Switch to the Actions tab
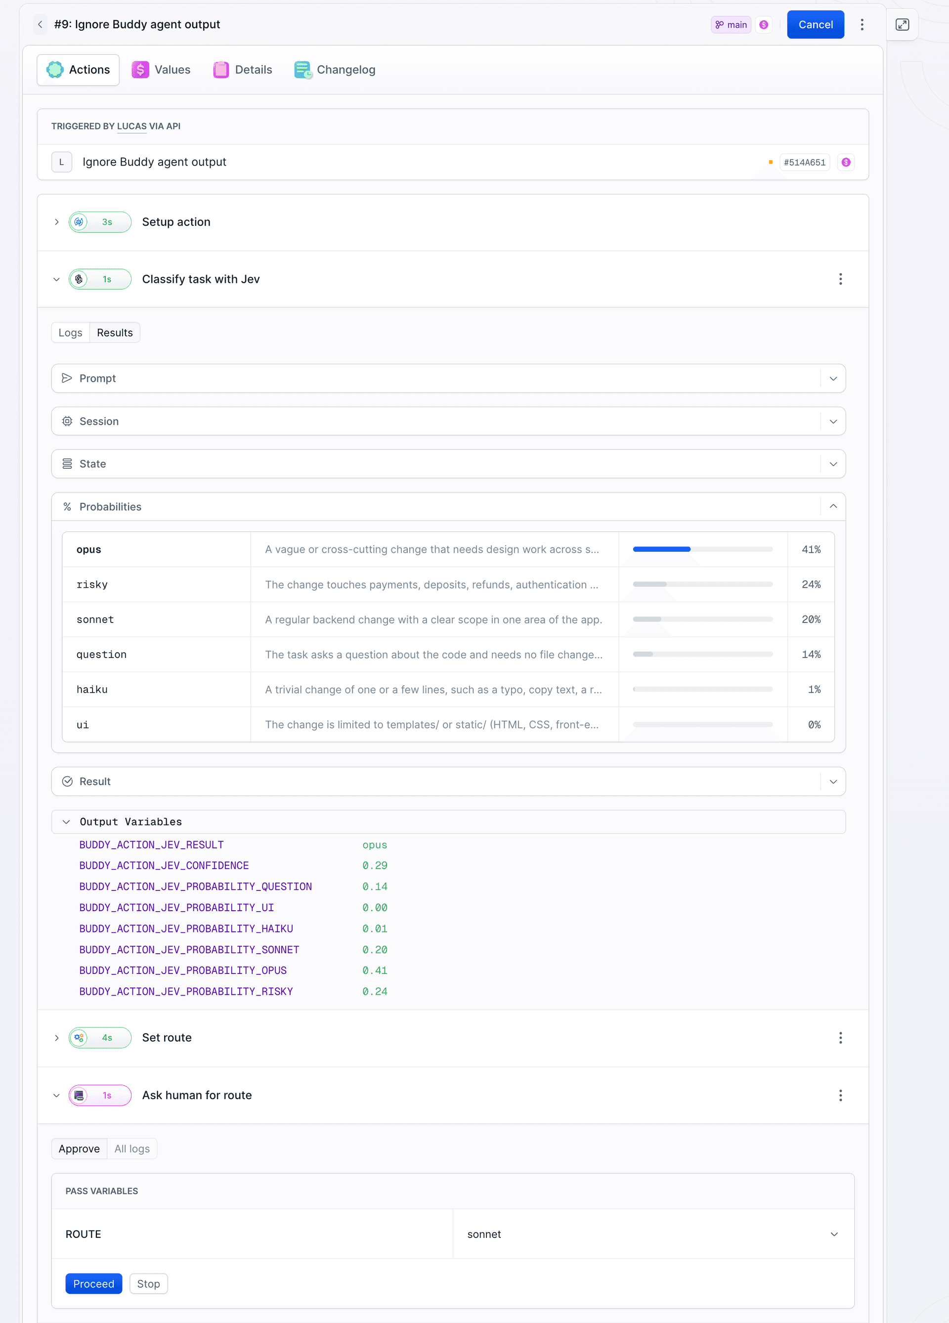The width and height of the screenshot is (949, 1323). pyautogui.click(x=78, y=70)
